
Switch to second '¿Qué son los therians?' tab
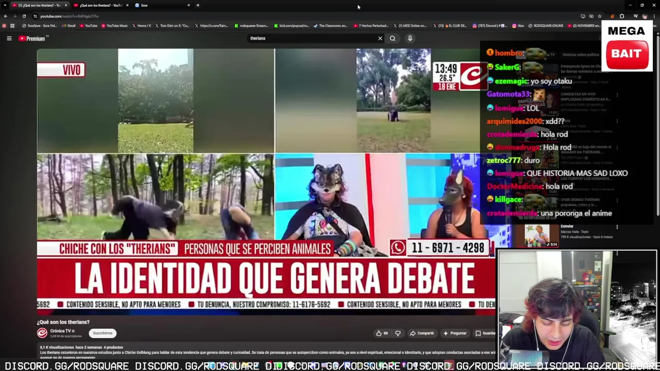pos(101,5)
